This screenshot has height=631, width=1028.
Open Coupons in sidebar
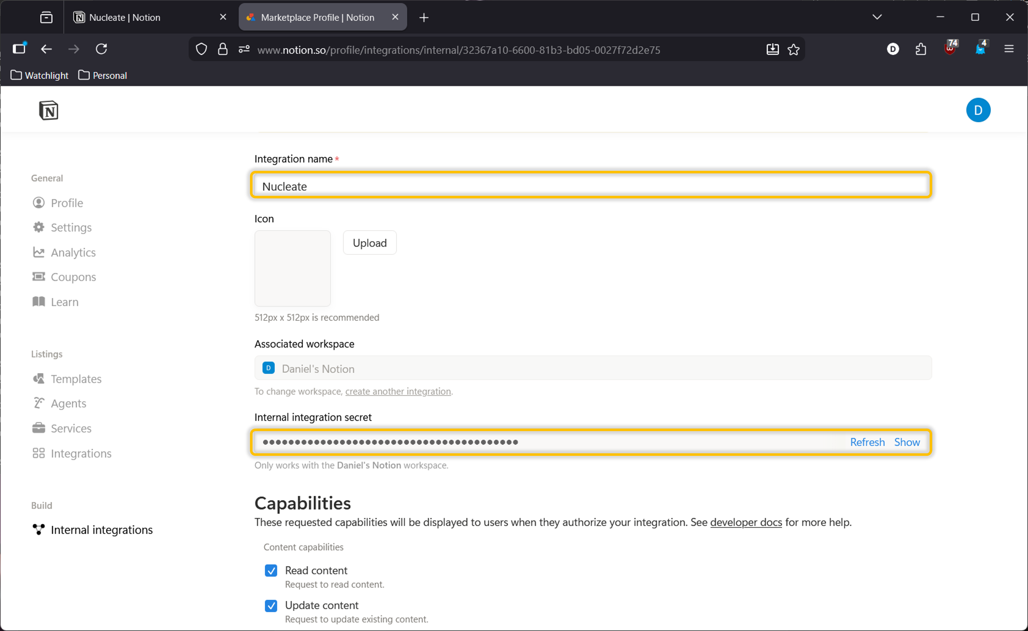(73, 277)
